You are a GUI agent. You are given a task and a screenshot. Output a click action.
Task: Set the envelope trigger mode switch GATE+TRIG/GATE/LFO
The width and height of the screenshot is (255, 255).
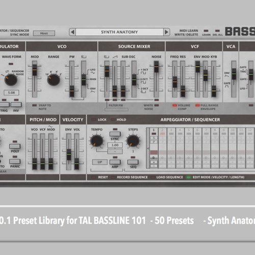251,74
